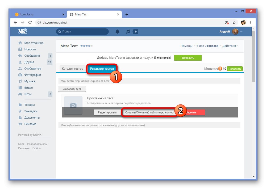Click the page vertical scrollbar thumb

coord(253,56)
